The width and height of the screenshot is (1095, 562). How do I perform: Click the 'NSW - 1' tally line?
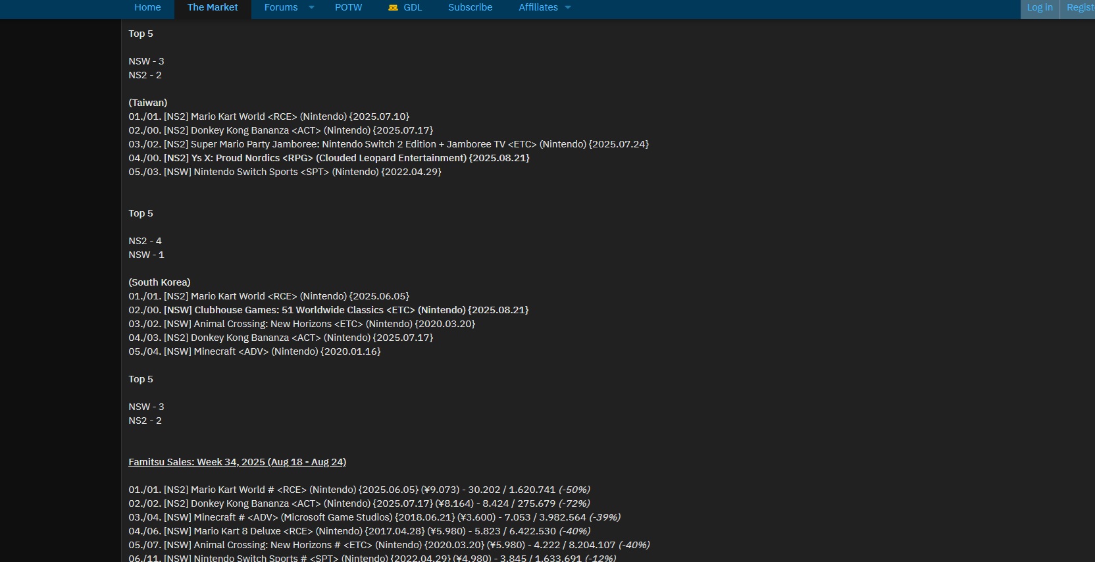coord(146,255)
